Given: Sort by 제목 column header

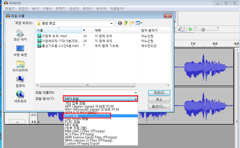Looking at the screenshot, I should pyautogui.click(x=116, y=30).
